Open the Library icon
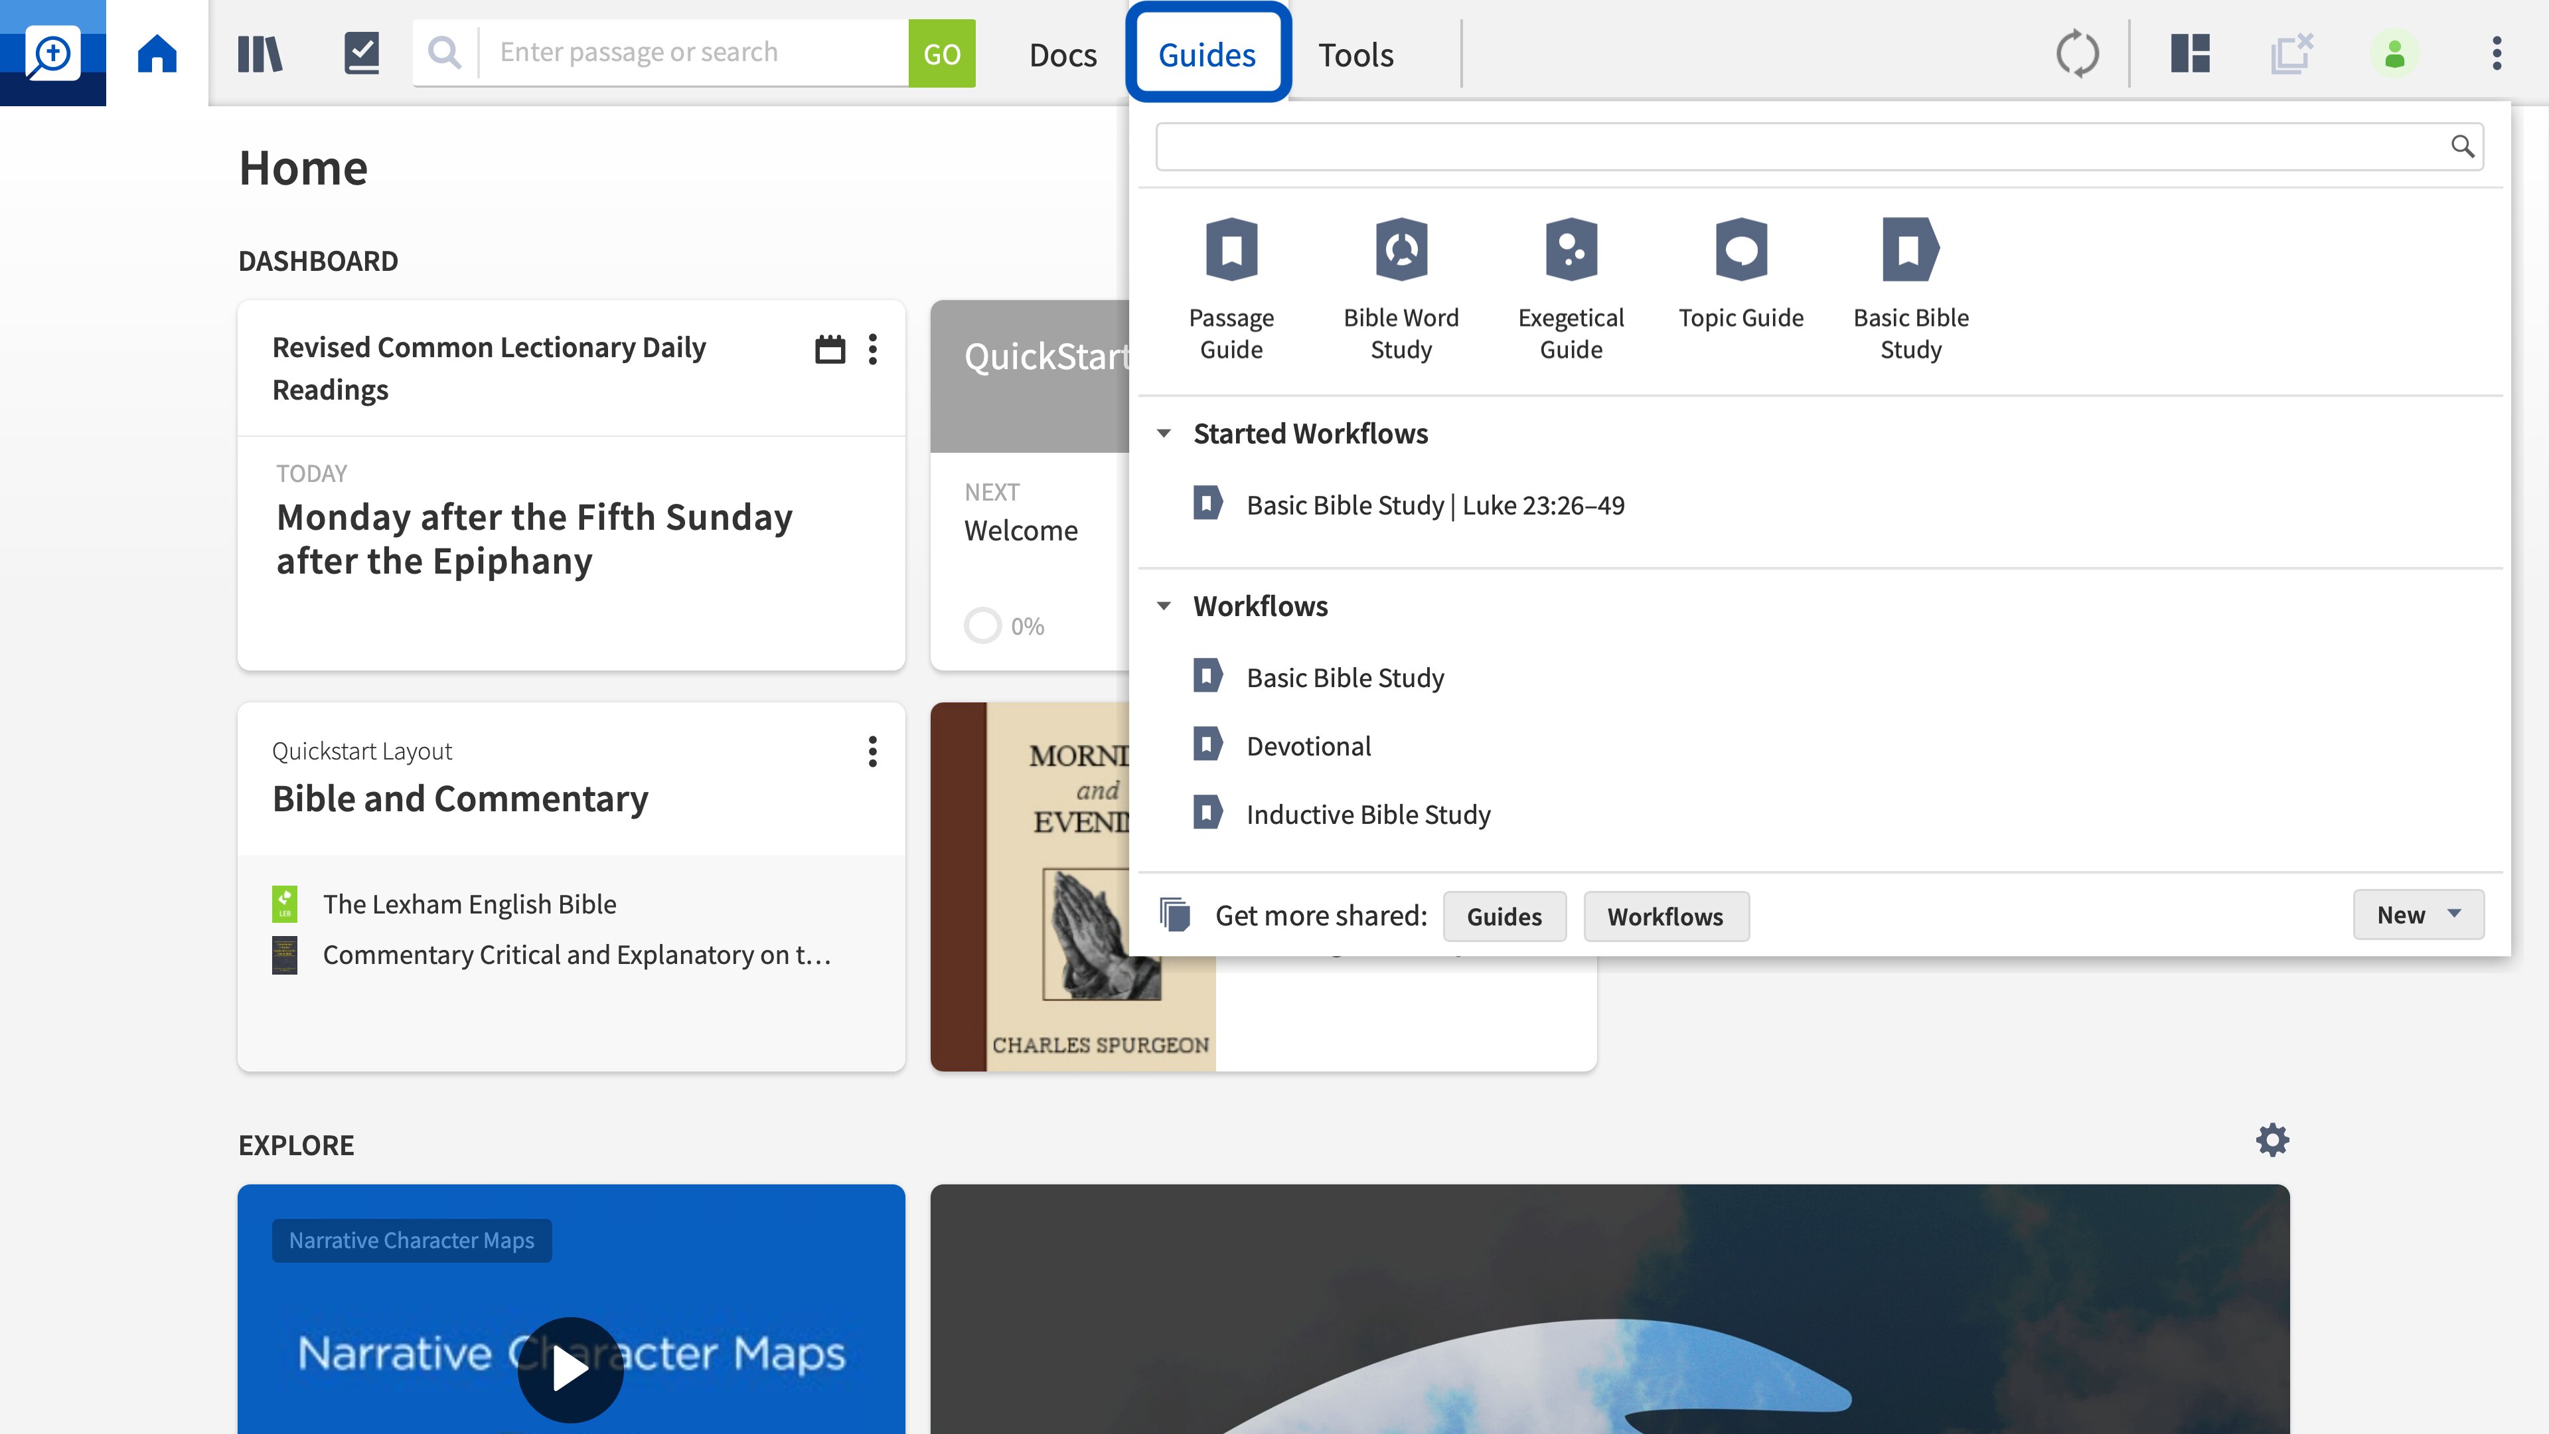2549x1434 pixels. pos(260,53)
